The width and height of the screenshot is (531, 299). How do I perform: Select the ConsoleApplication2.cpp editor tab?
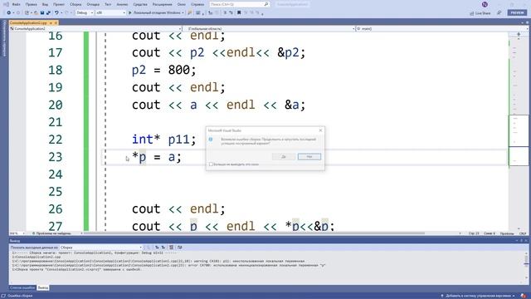[x=28, y=22]
